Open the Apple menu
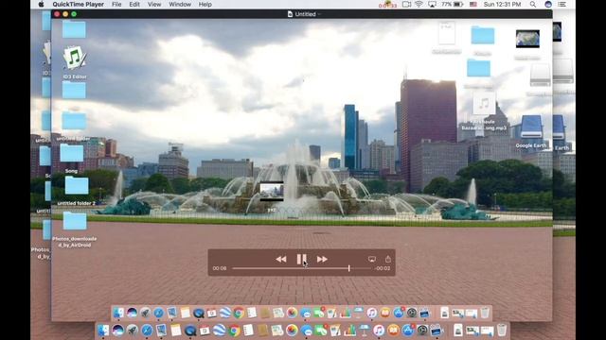 click(x=42, y=4)
